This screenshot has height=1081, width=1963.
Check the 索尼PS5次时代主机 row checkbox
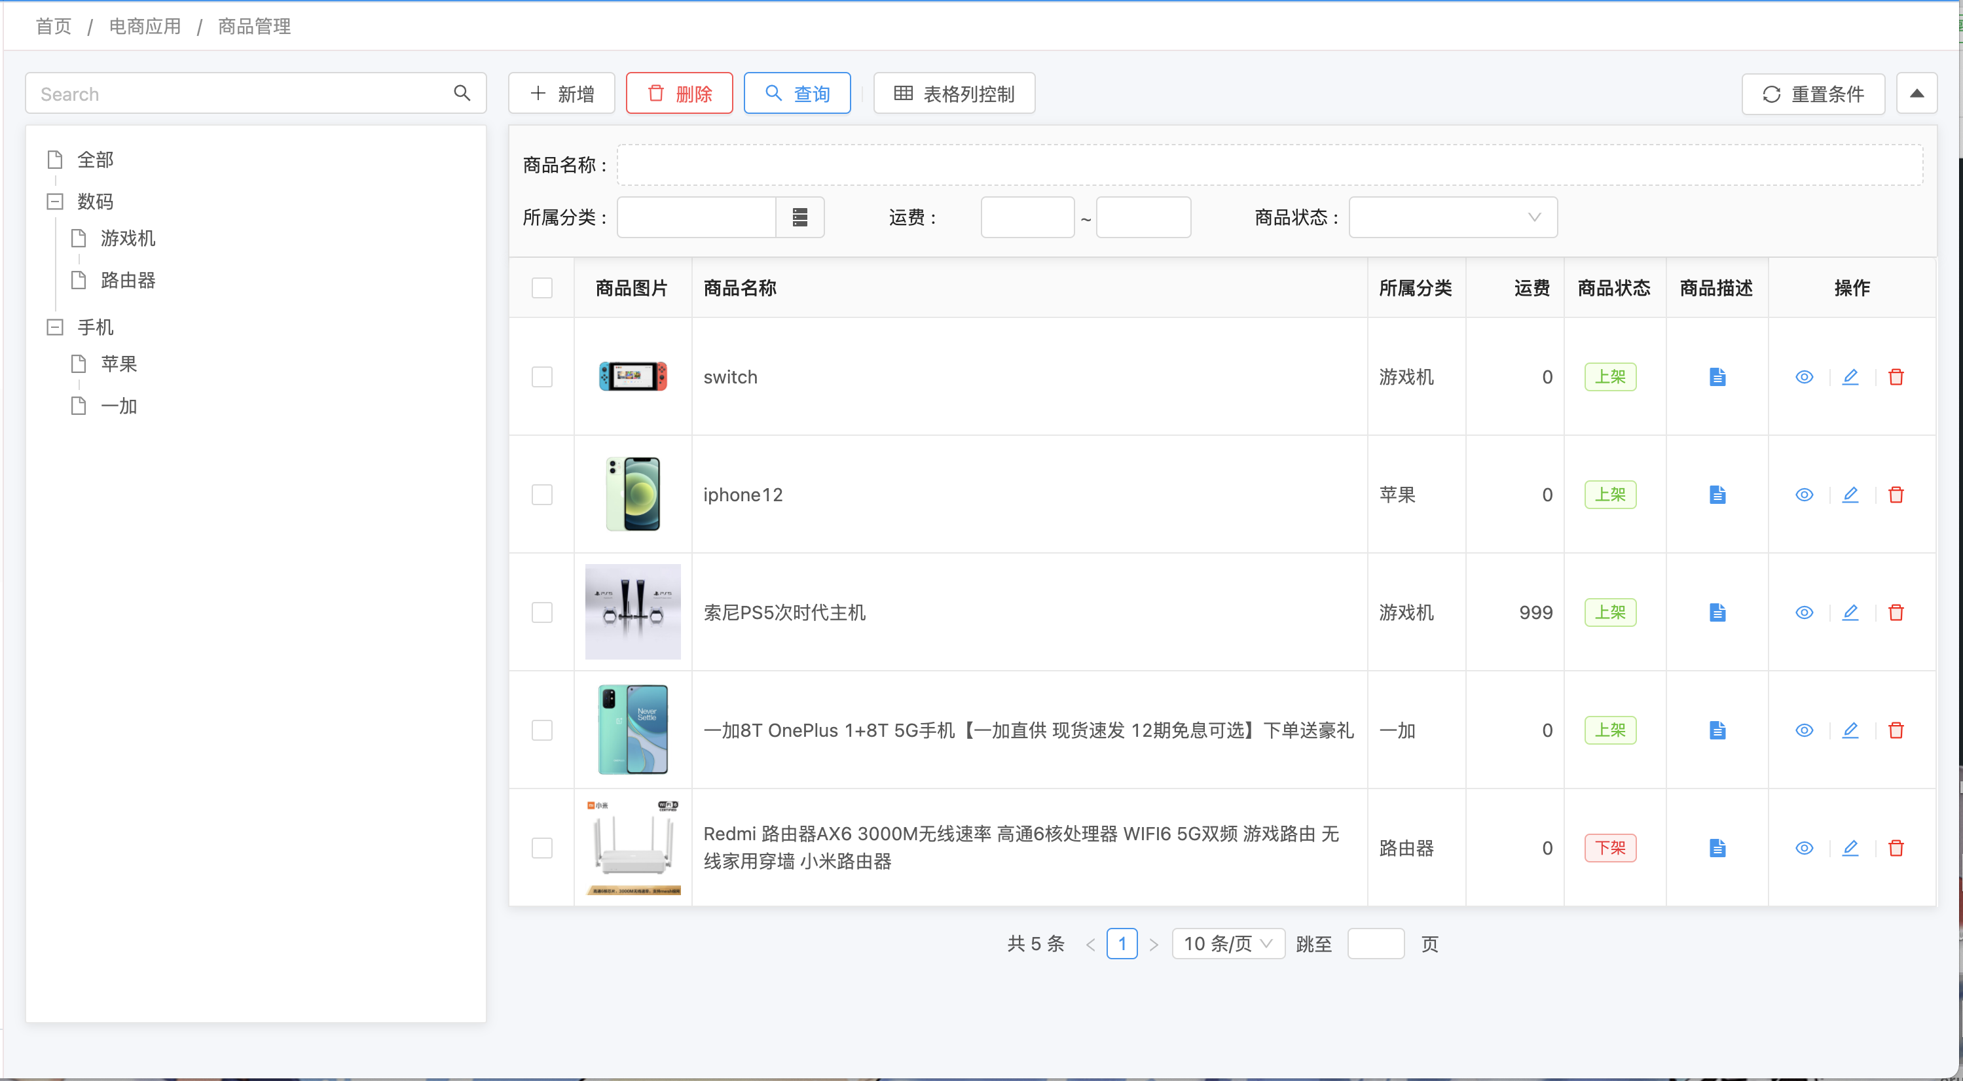pos(541,612)
